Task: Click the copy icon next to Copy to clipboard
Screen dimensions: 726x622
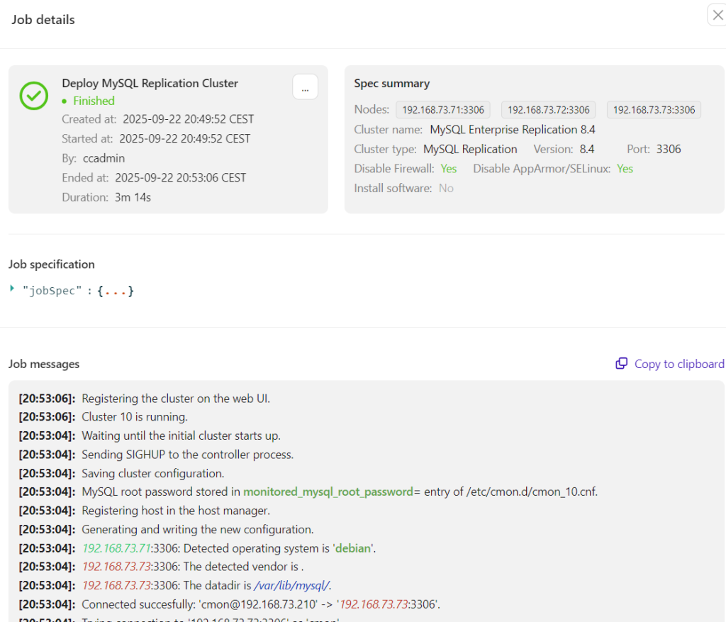Action: [x=621, y=364]
